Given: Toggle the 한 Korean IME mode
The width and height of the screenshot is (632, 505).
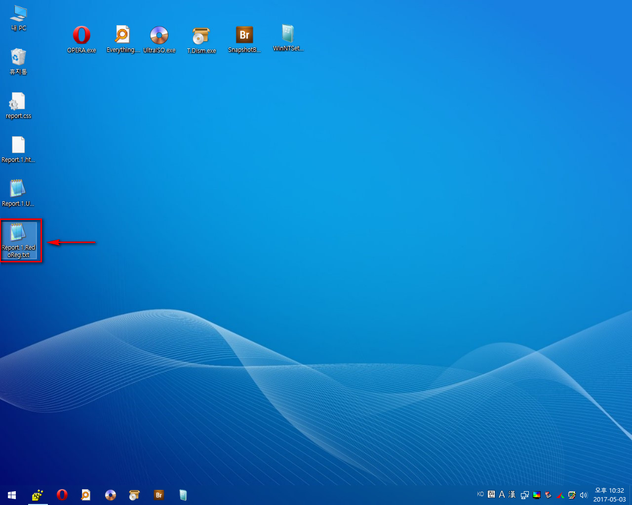Looking at the screenshot, I should pyautogui.click(x=491, y=494).
